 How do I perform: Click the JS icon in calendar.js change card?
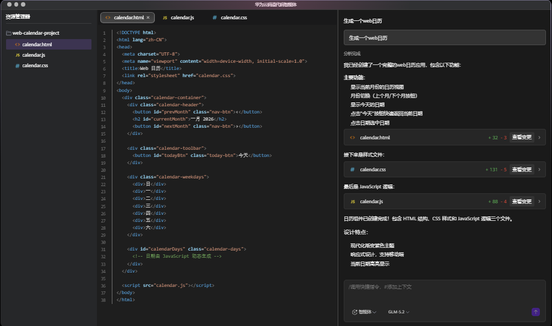pyautogui.click(x=353, y=202)
